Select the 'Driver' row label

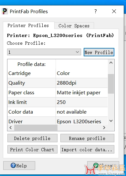click(x=32, y=121)
